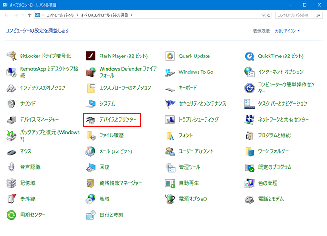Open the トラブルシューティング icon
Screen dimensions: 327x236
171,120
